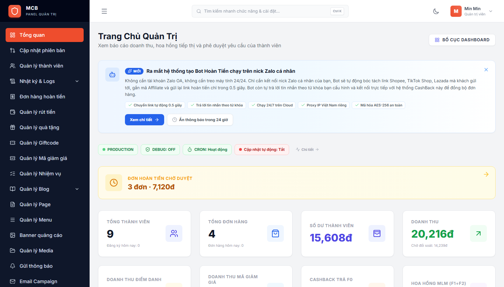Click the members icon in Tổng thành viên card
This screenshot has width=504, height=287.
(174, 233)
